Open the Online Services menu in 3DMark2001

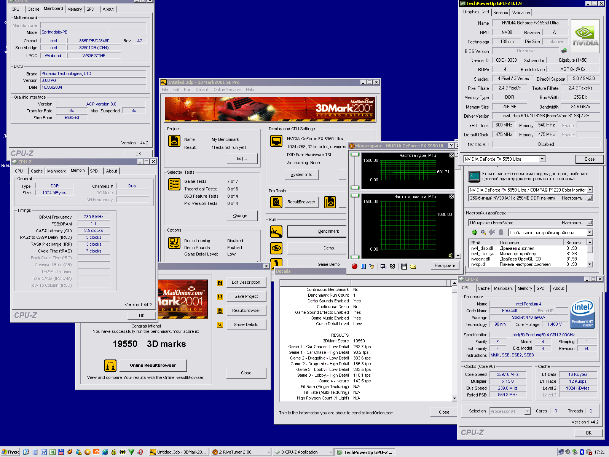pos(227,89)
